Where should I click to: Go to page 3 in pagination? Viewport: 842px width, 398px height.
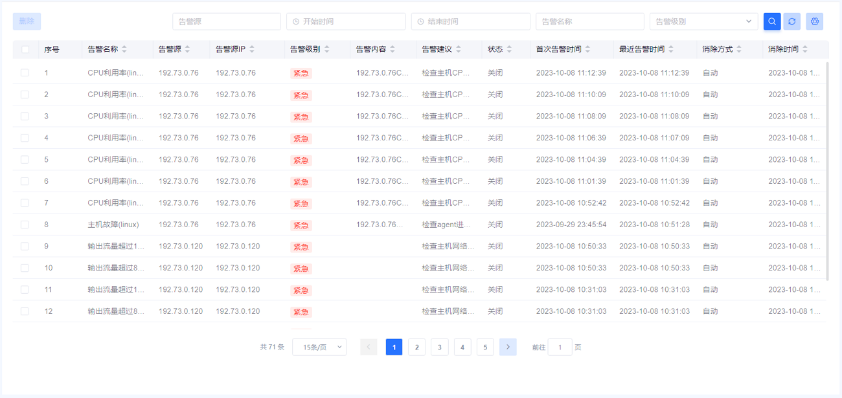click(x=439, y=348)
